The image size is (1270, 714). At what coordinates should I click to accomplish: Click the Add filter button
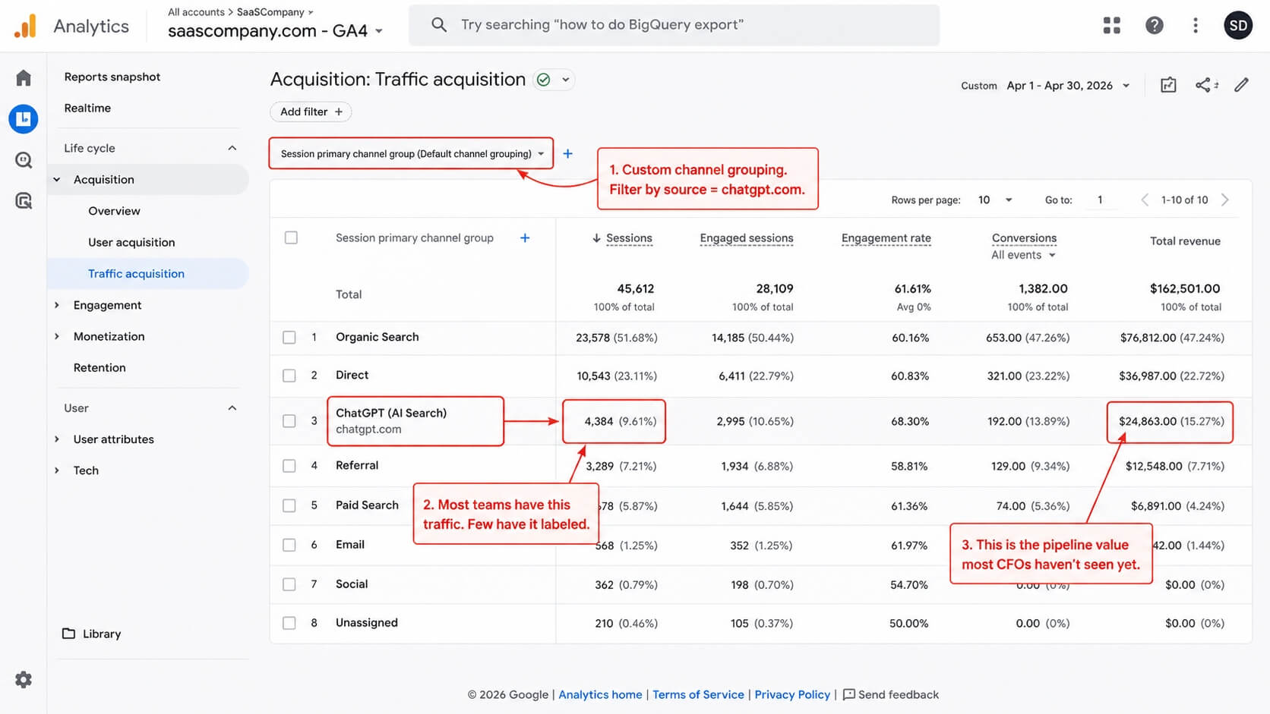coord(311,112)
